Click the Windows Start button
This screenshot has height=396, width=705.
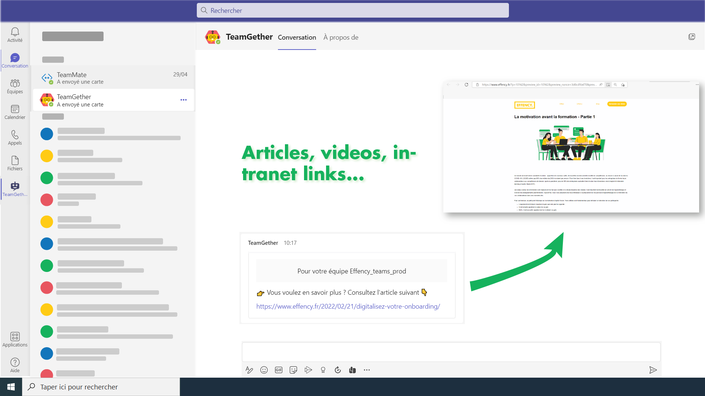click(11, 387)
